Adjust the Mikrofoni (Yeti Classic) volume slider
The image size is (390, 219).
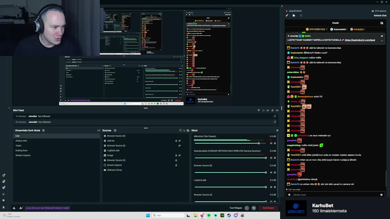[230, 143]
